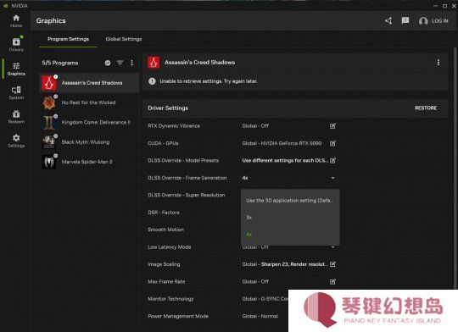This screenshot has width=458, height=332.
Task: Open the Home page in sidebar
Action: [16, 21]
